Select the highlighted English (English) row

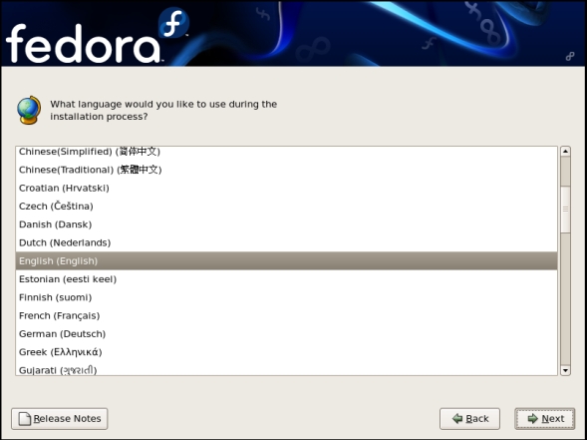coord(286,260)
